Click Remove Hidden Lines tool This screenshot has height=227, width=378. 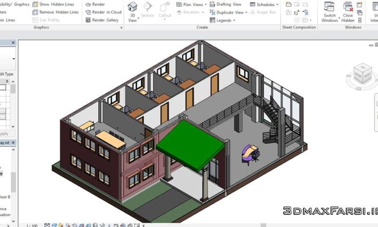(56, 12)
